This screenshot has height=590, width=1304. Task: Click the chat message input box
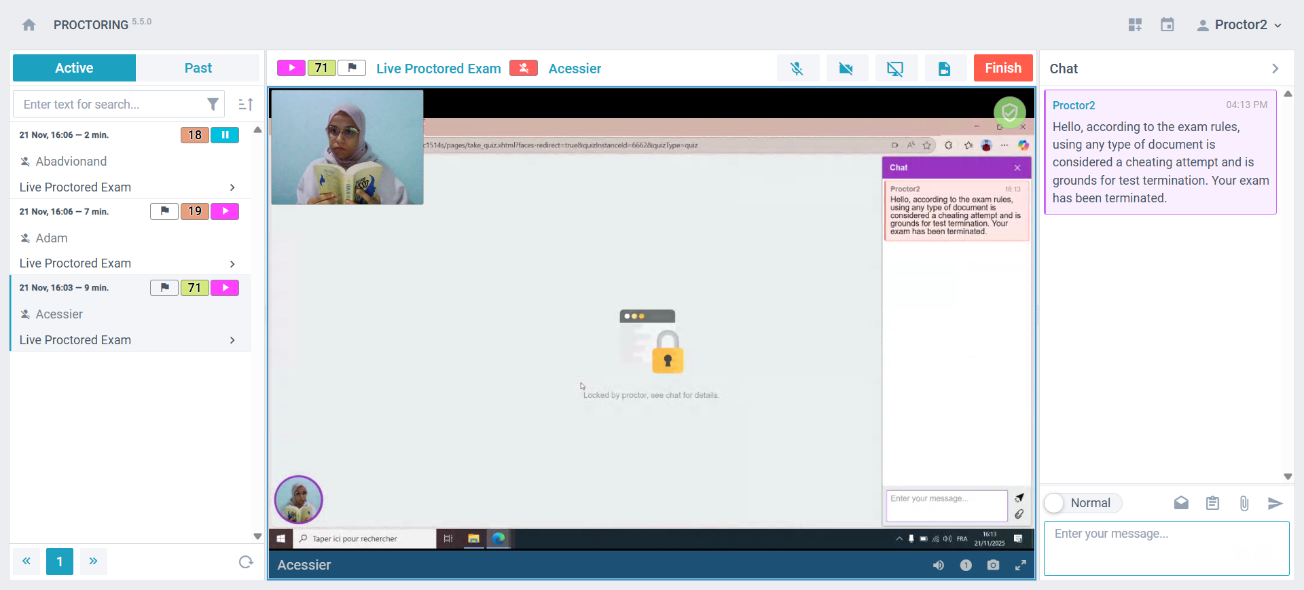(x=1166, y=549)
